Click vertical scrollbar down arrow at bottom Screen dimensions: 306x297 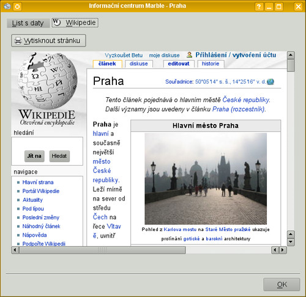(x=291, y=242)
